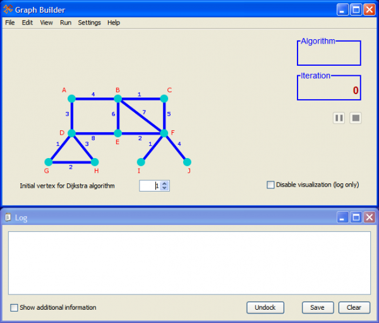Click the Undock button in Log

265,308
